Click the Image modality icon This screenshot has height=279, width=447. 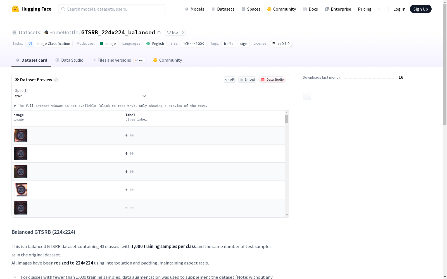click(x=101, y=44)
